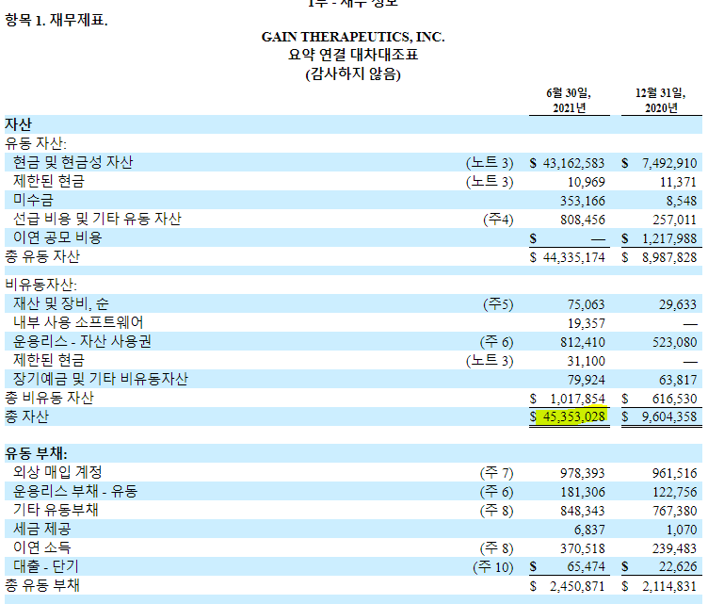Click long-term deposits value 79,924
Screen dimensions: 708x604
(587, 380)
